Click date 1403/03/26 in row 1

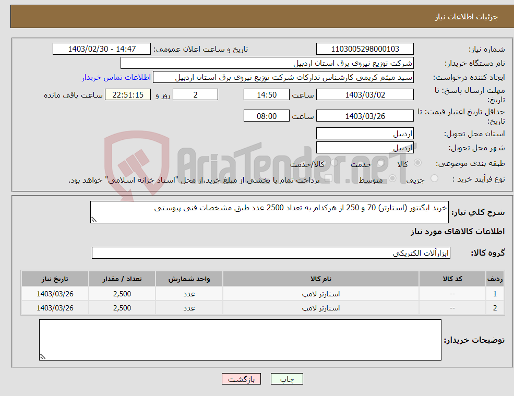55,294
